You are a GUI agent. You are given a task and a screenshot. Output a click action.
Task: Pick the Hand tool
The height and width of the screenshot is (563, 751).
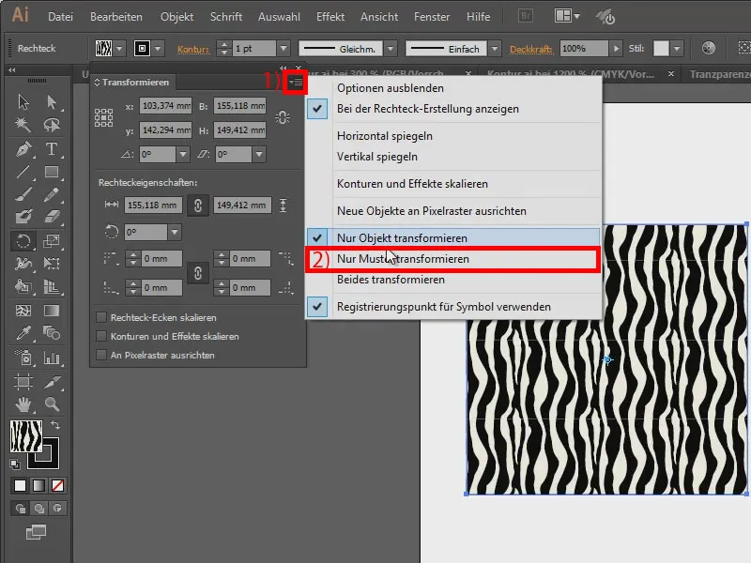[x=23, y=405]
